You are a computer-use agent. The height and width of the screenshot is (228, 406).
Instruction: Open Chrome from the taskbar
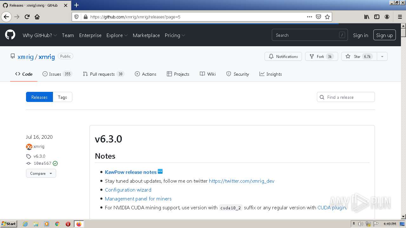coord(57,224)
